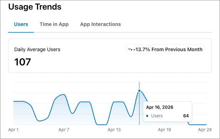Click the vertical Apr 16 indicator line

click(139, 109)
